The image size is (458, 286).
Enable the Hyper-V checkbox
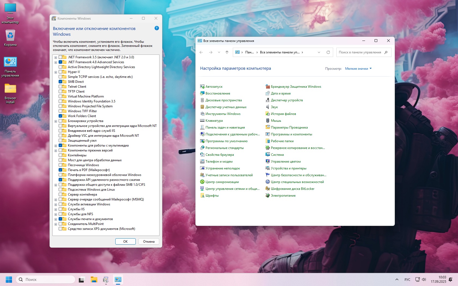tap(61, 72)
